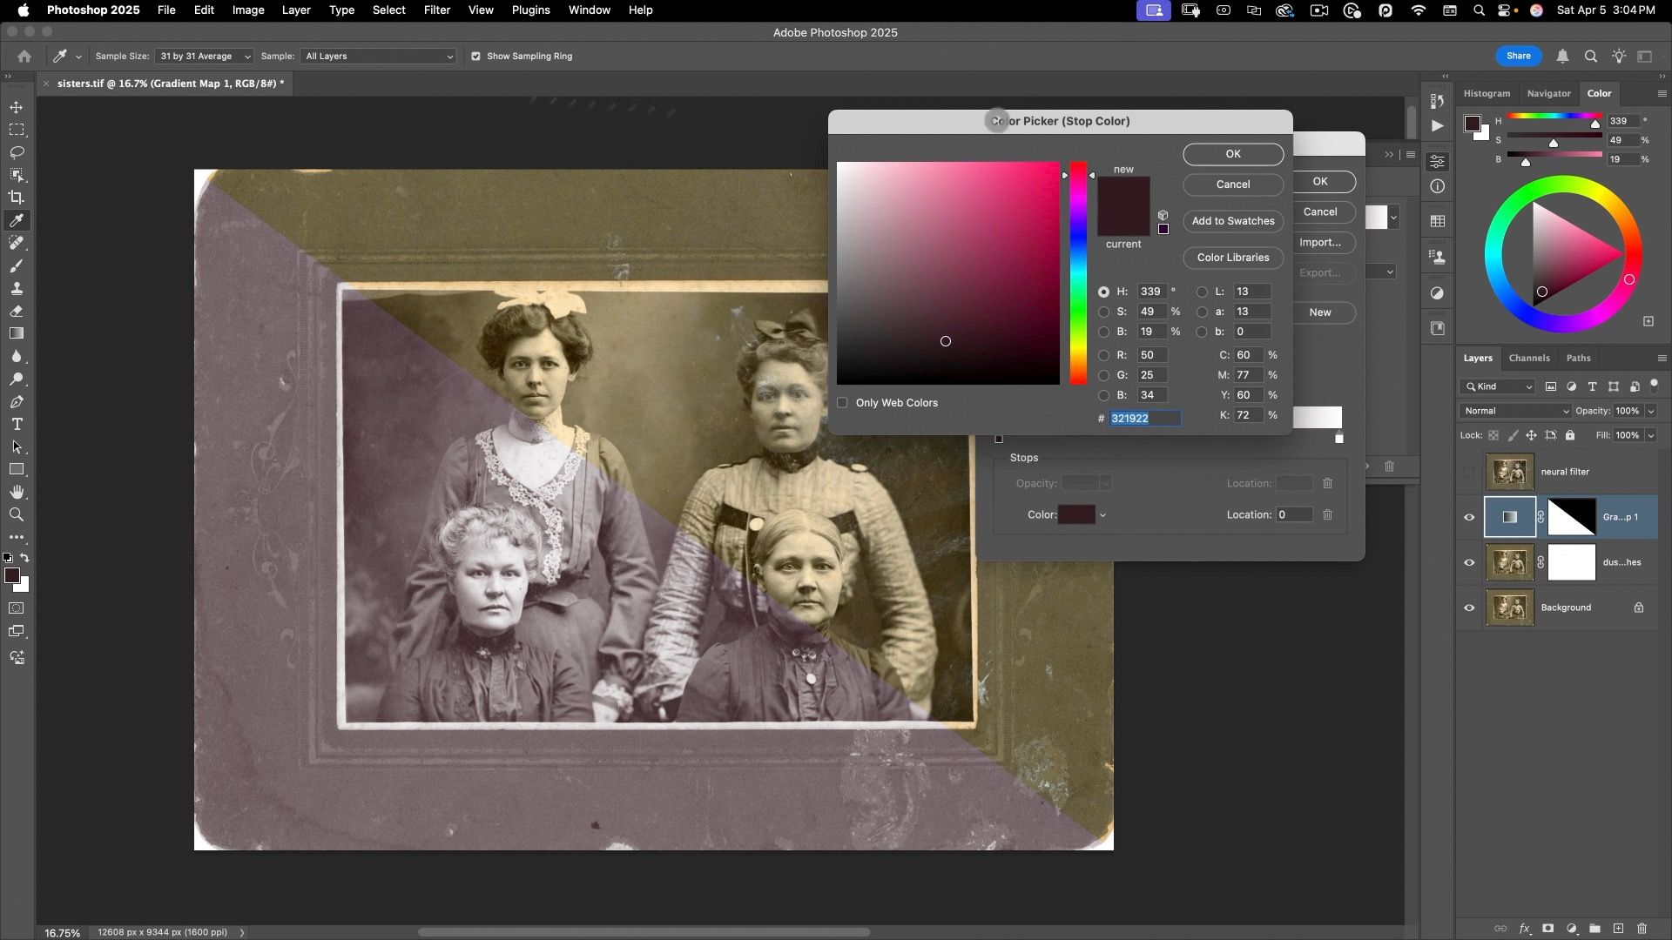Hide the Background layer visibility eye
1672x940 pixels.
click(1469, 608)
